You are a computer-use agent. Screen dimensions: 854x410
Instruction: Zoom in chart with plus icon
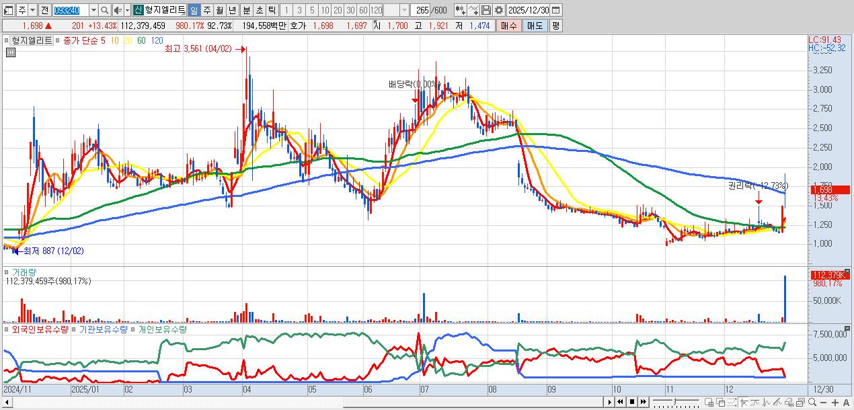point(835,403)
